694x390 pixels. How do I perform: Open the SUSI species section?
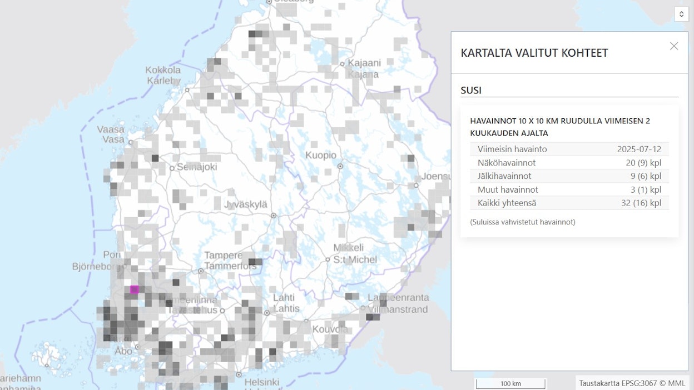point(470,90)
